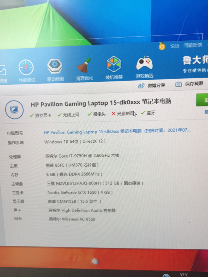The width and height of the screenshot is (208, 277).
Task: Click the 显示器 label
Action: [18, 201]
